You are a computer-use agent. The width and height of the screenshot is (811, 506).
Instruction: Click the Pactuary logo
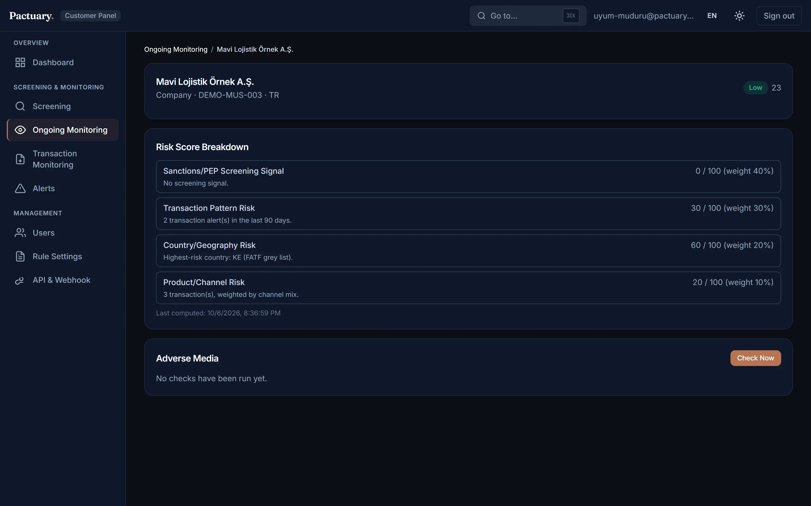coord(31,16)
